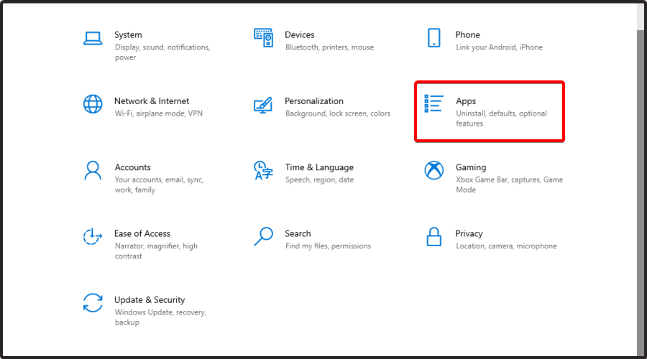Open the Personalization paintbrush icon

point(263,105)
